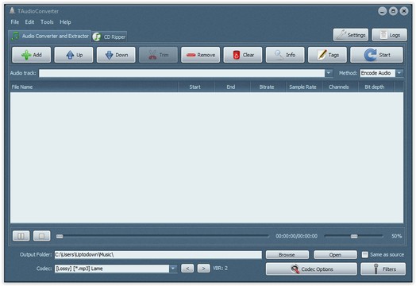Viewport: 416px width, 286px height.
Task: Open the Method dropdown showing Encode Audio
Action: [399, 73]
